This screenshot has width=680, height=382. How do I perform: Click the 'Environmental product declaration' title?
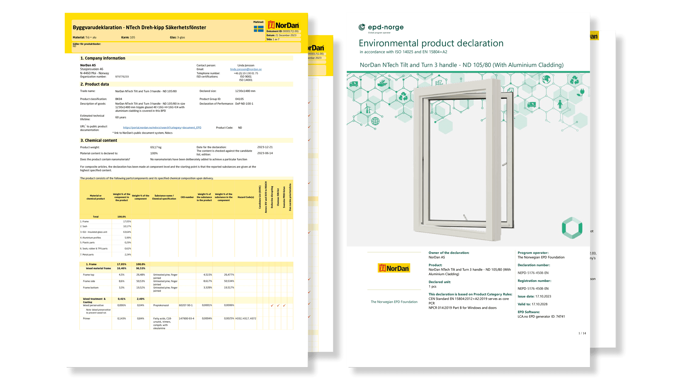[x=431, y=43]
